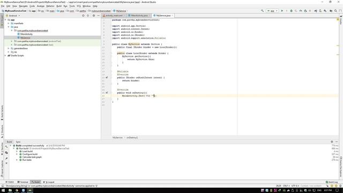Image resolution: width=343 pixels, height=193 pixels.
Task: Collapse the java folder
Action: tap(9, 27)
